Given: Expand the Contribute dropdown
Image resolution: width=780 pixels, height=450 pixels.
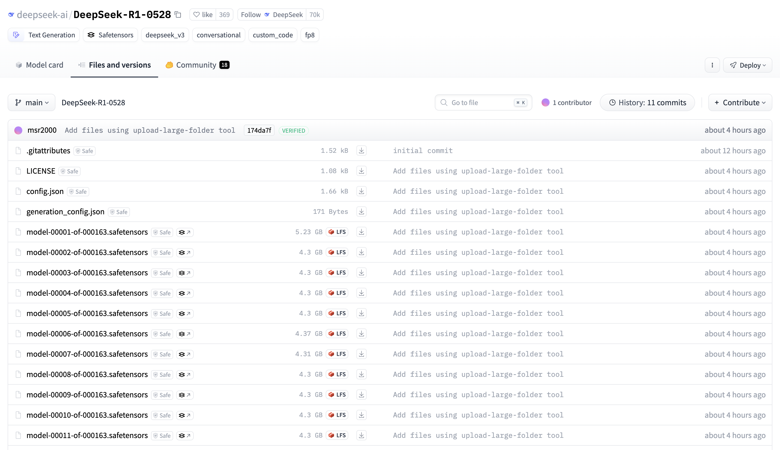Looking at the screenshot, I should click(740, 103).
